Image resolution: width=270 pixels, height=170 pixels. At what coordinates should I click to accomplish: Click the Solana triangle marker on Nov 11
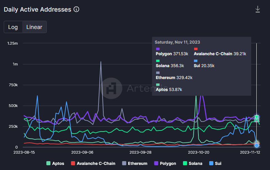click(x=257, y=118)
